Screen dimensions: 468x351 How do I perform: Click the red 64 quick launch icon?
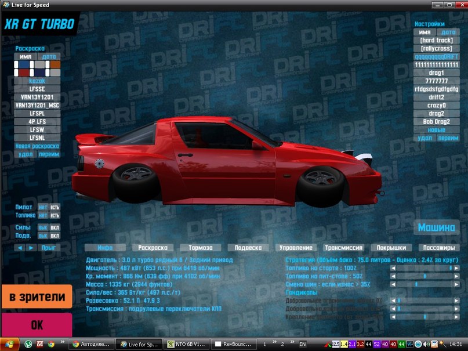tap(39, 344)
